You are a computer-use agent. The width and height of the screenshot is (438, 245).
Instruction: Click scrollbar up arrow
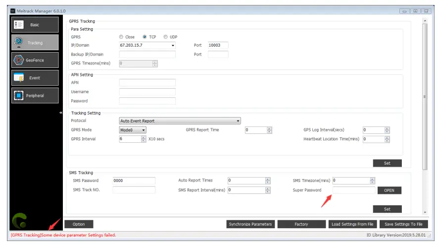point(425,21)
